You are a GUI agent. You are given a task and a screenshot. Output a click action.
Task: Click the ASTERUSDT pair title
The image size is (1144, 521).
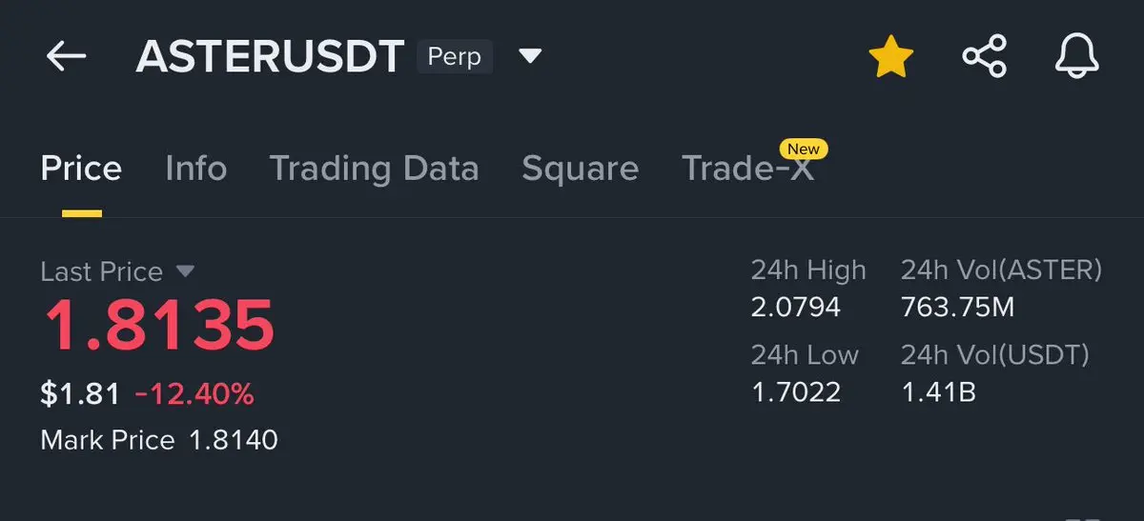point(271,57)
